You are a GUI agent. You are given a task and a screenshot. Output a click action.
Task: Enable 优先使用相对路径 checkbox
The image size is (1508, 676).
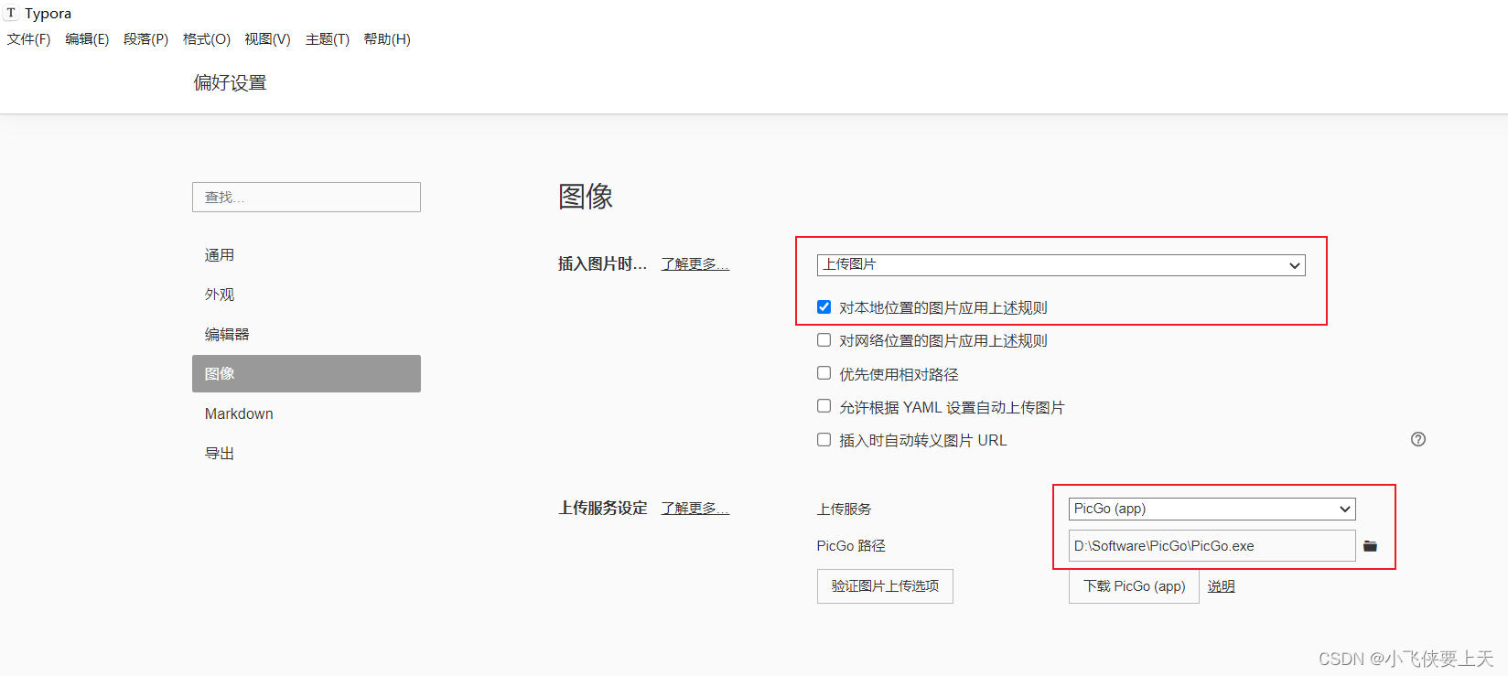(x=824, y=373)
